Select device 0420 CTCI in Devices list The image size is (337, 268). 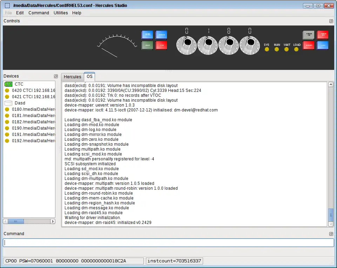tap(29, 90)
